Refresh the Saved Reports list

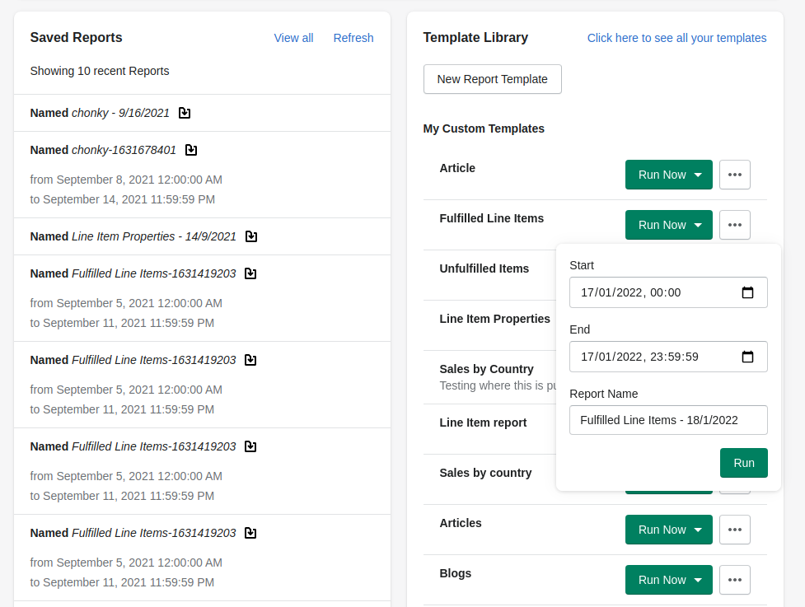coord(353,38)
